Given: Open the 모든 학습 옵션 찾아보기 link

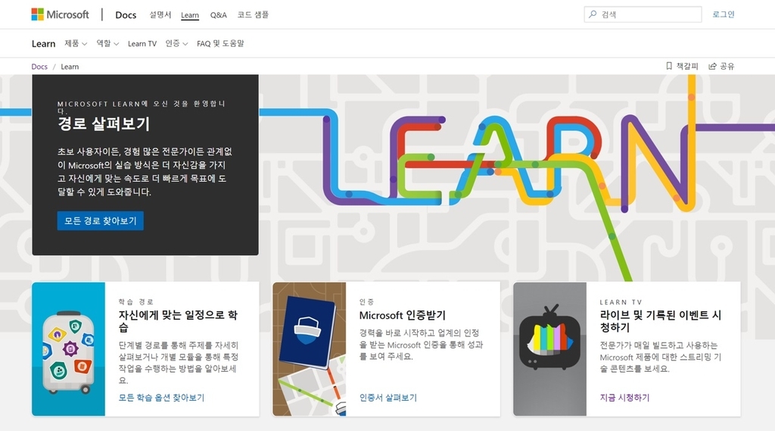Looking at the screenshot, I should (161, 398).
